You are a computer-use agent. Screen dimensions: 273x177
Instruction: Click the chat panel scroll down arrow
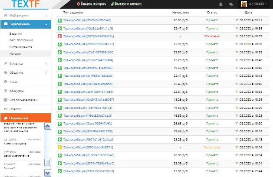[49, 172]
